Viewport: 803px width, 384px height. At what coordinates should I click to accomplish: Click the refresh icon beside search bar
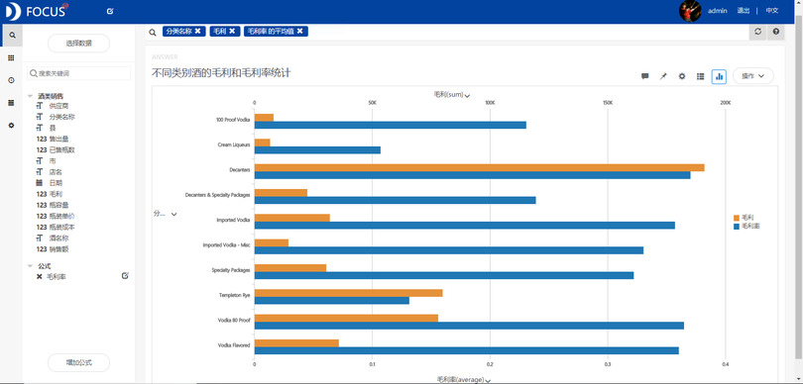pyautogui.click(x=758, y=32)
